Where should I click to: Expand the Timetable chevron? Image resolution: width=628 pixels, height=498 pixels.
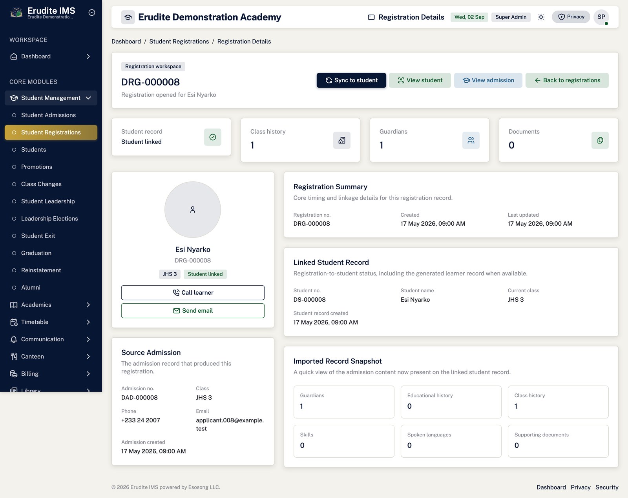click(88, 322)
